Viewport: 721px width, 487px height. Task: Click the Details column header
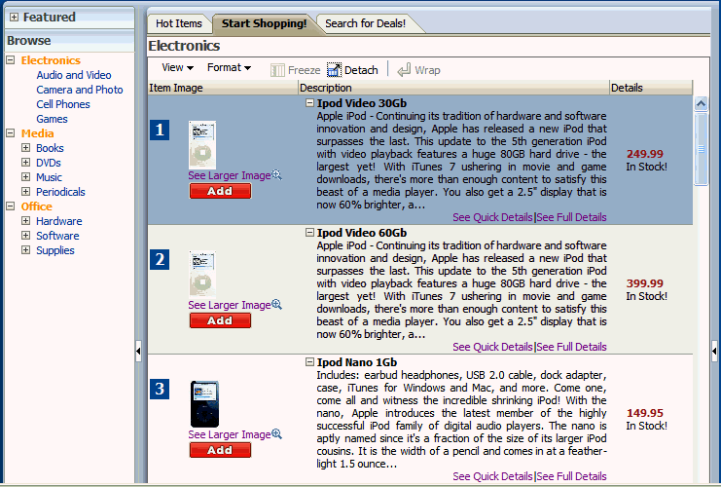pos(651,88)
